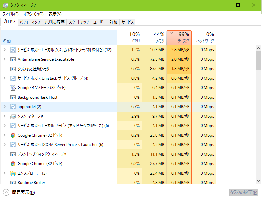Click the scrollbar down arrow
Screen dimensions: 262x201
pos(259,181)
